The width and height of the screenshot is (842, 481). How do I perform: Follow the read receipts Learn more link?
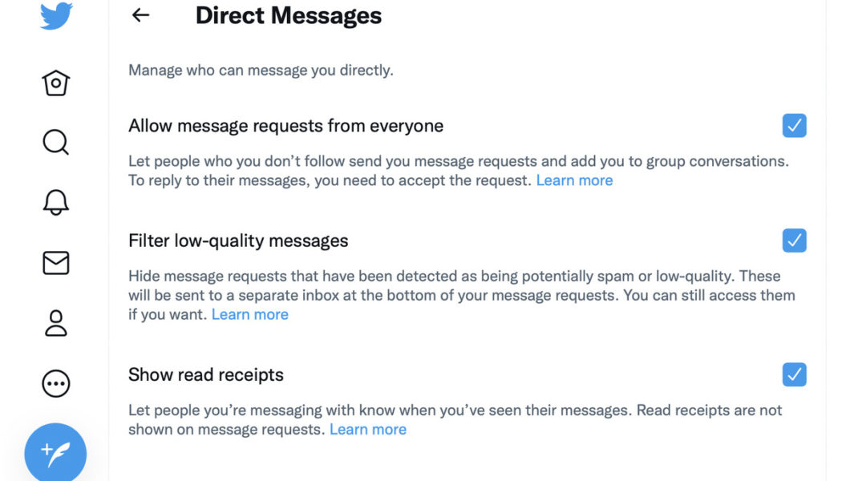[x=367, y=429]
